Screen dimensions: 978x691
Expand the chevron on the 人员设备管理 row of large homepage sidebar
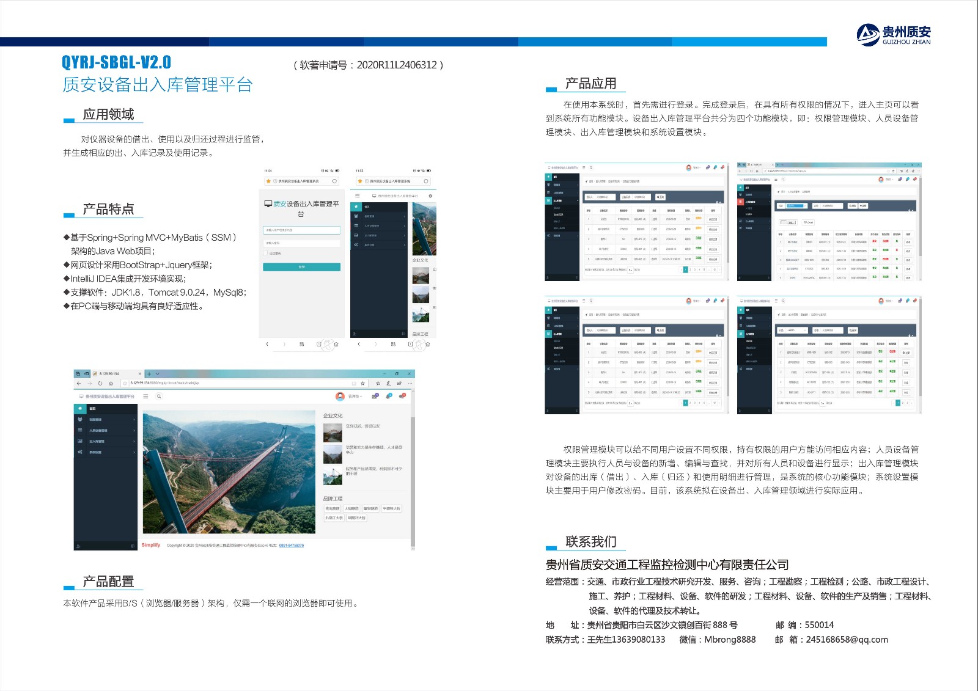pyautogui.click(x=134, y=431)
